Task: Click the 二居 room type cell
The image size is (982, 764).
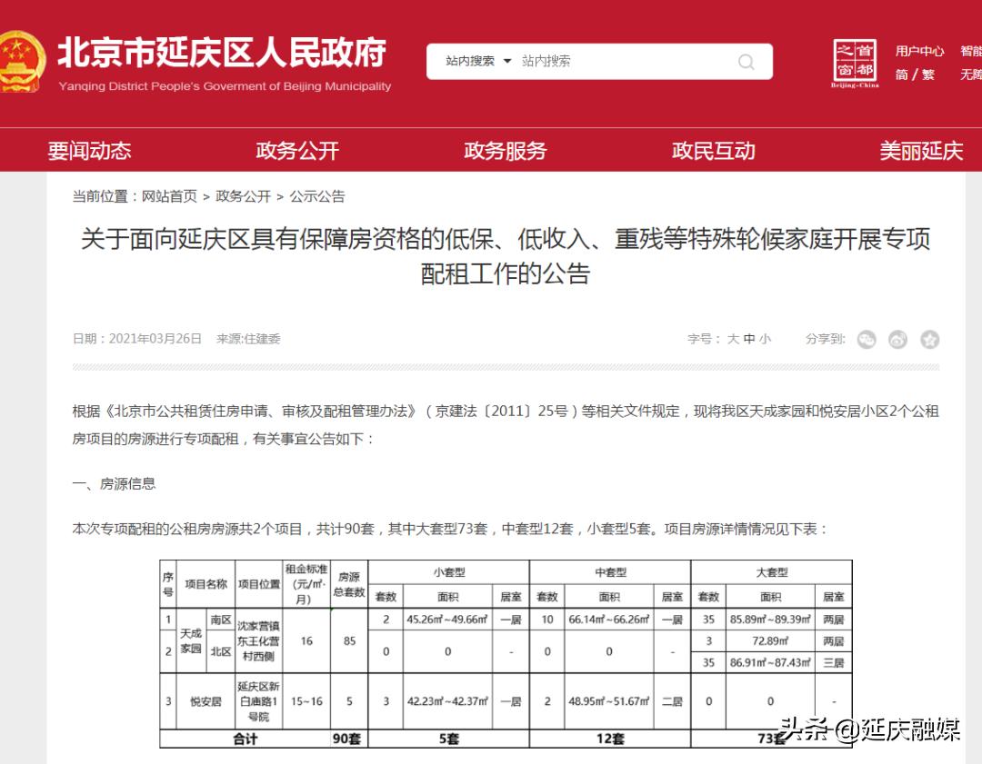Action: coord(672,701)
